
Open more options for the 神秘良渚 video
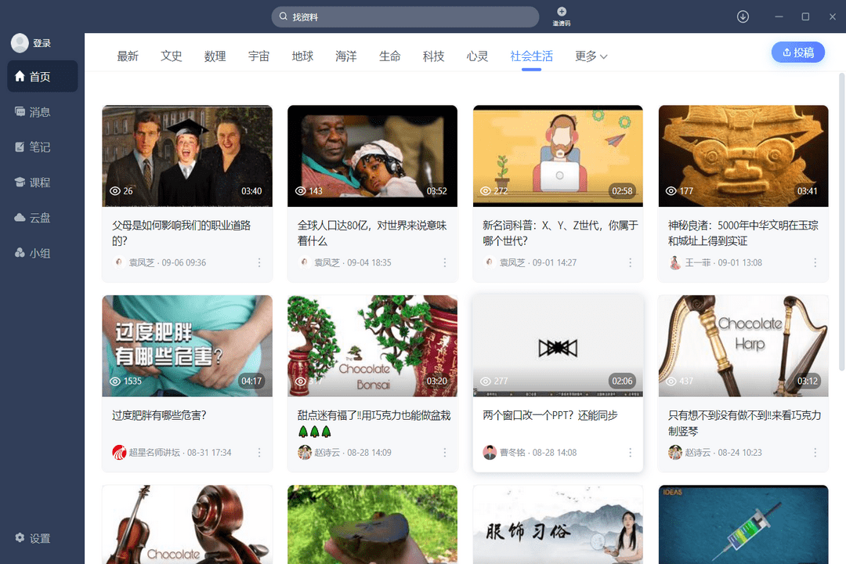(815, 262)
